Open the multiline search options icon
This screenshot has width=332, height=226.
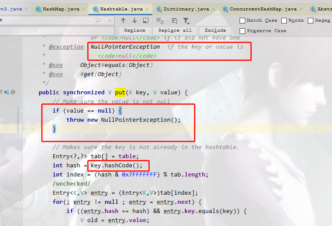coord(174,20)
